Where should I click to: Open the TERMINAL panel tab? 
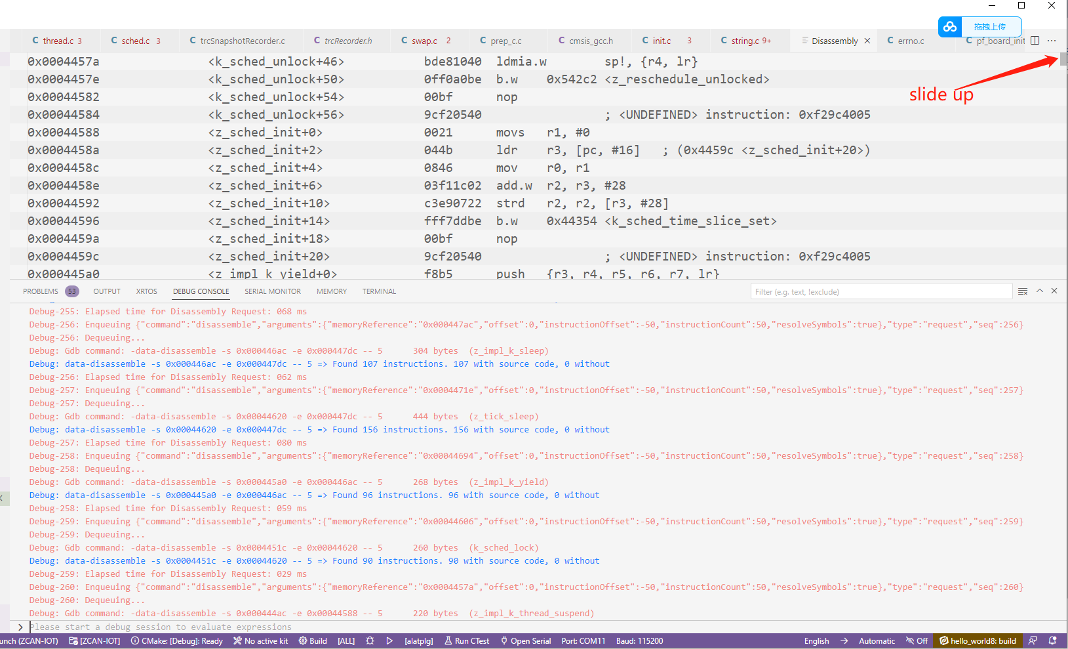[379, 291]
